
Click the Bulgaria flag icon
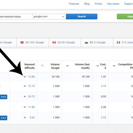coord(86,42)
